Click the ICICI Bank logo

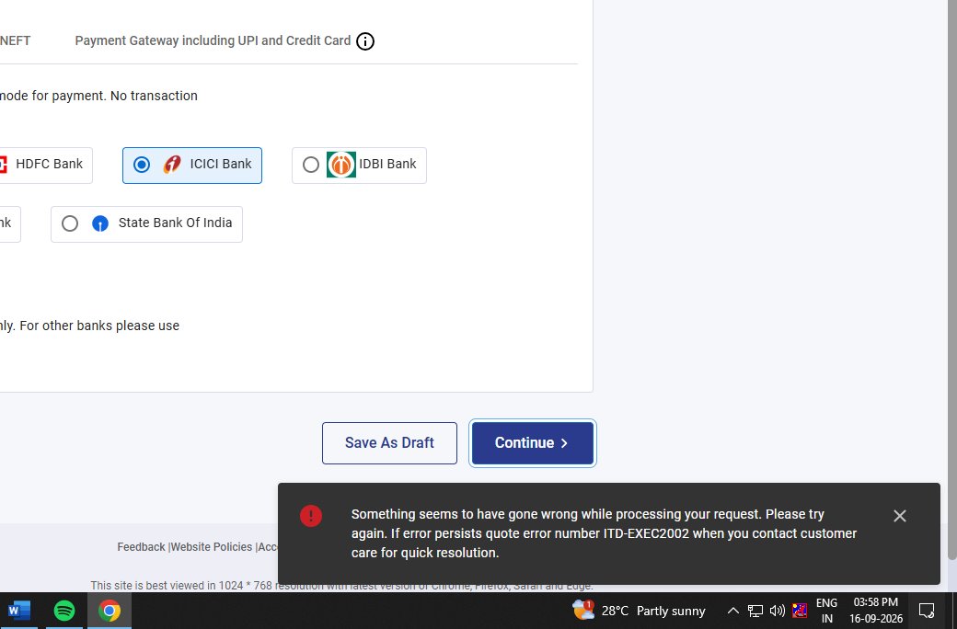click(x=172, y=164)
